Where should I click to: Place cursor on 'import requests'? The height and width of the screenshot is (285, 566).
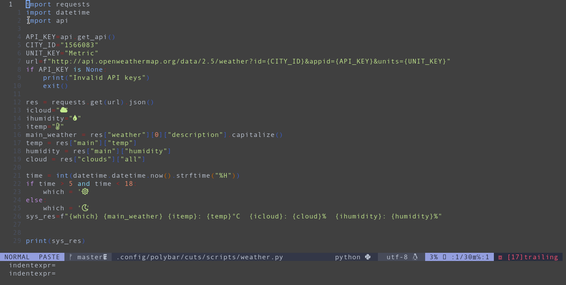click(x=58, y=4)
